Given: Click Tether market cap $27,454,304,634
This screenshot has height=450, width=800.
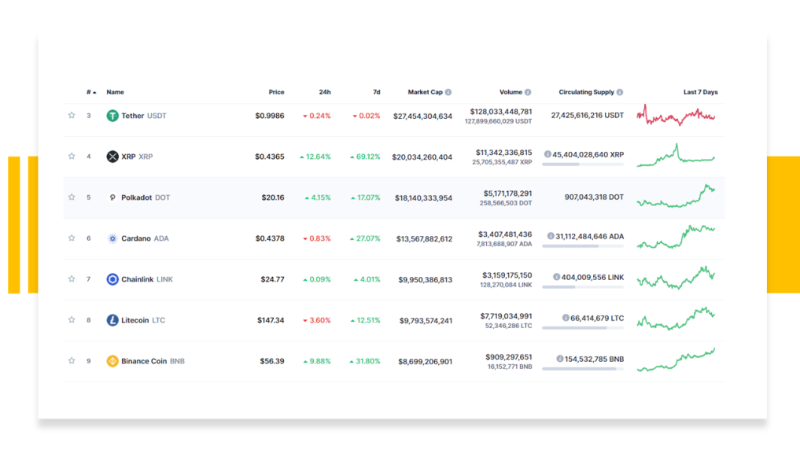Looking at the screenshot, I should click(x=422, y=116).
